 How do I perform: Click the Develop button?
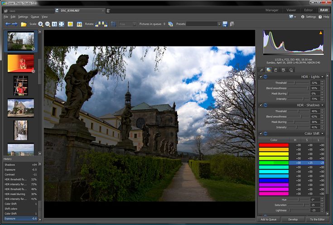293,219
